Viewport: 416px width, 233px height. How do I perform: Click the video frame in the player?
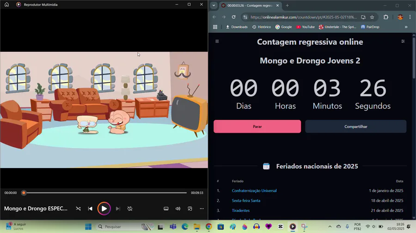pos(104,110)
